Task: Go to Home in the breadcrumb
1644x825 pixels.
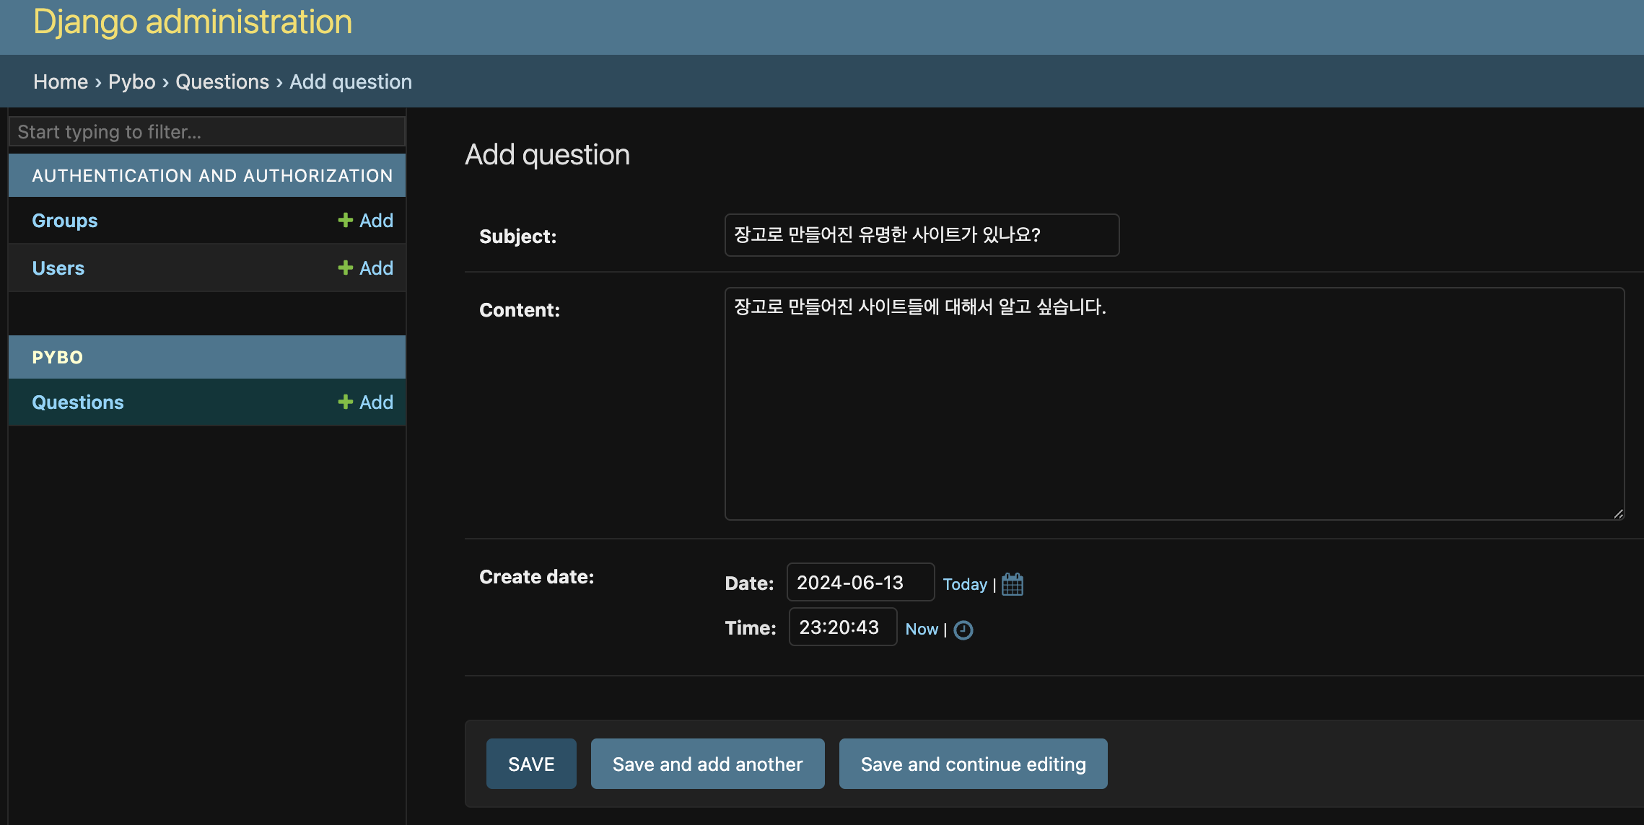Action: point(61,82)
